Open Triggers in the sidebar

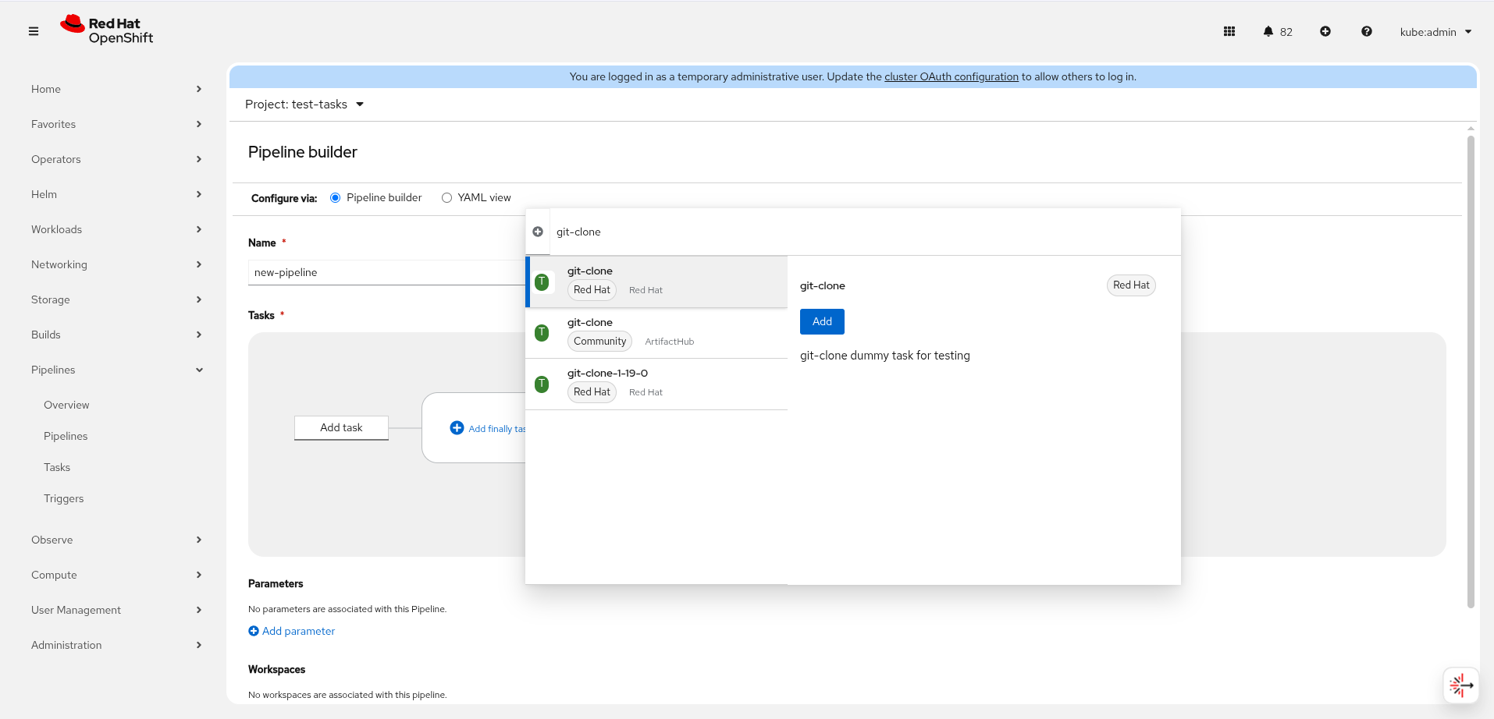coord(64,498)
